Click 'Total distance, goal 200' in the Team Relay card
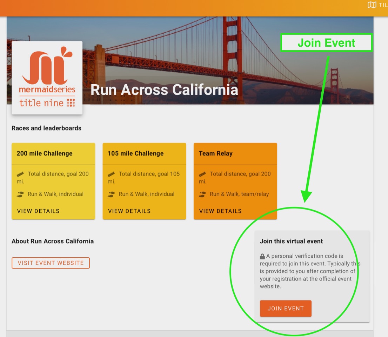The image size is (388, 337). point(240,174)
